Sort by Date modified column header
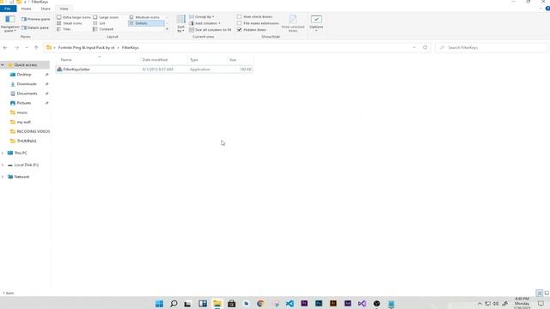 164,60
